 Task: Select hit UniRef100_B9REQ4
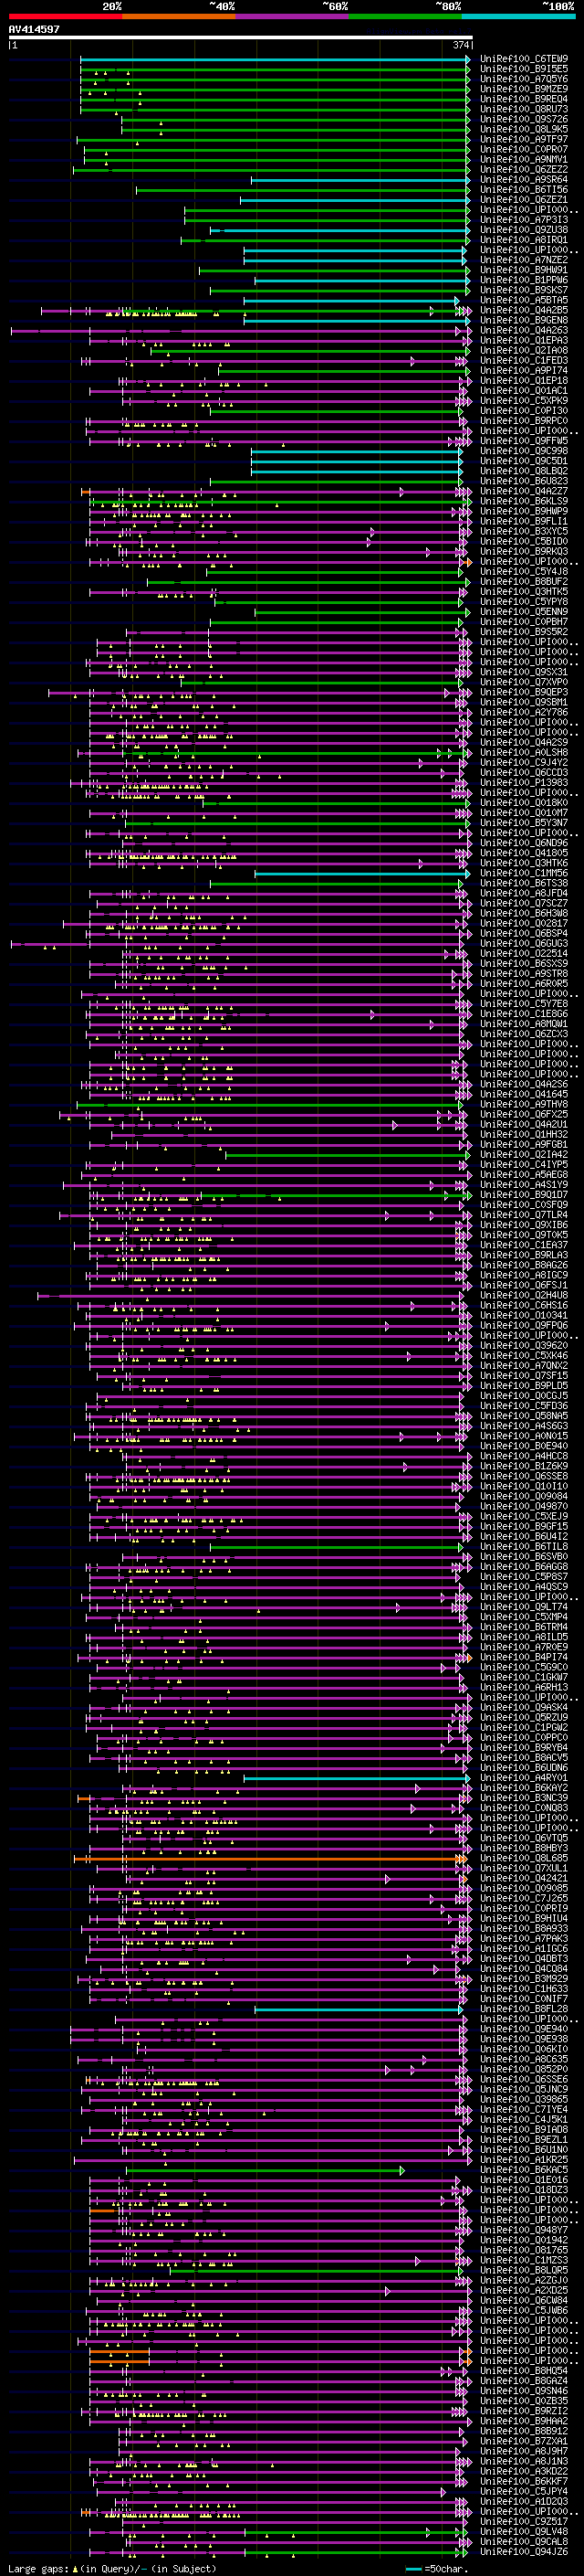coord(524,99)
